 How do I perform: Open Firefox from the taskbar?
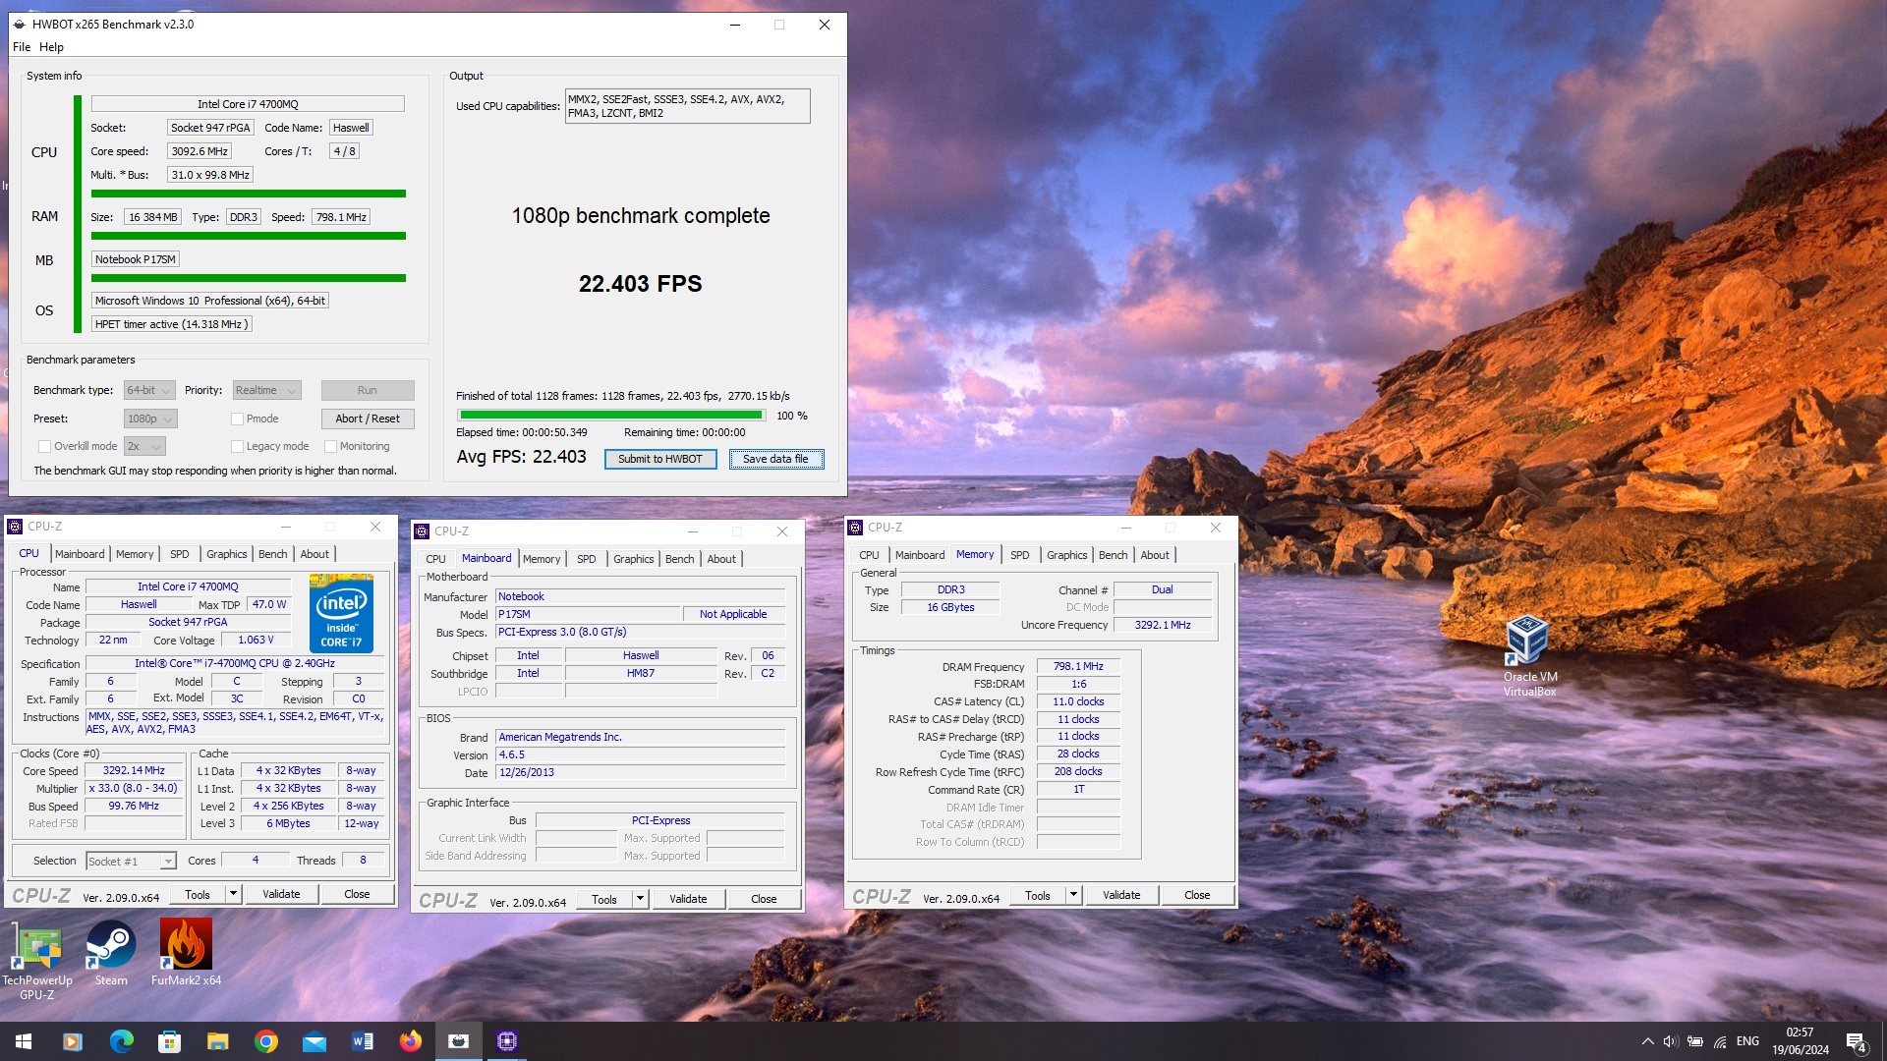point(410,1041)
